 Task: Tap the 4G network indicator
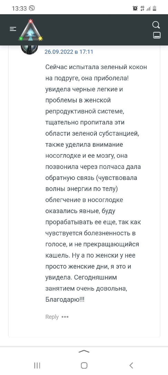click(142, 8)
